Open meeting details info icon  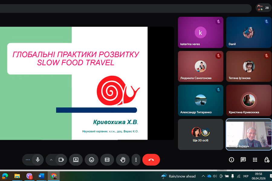click(x=232, y=160)
